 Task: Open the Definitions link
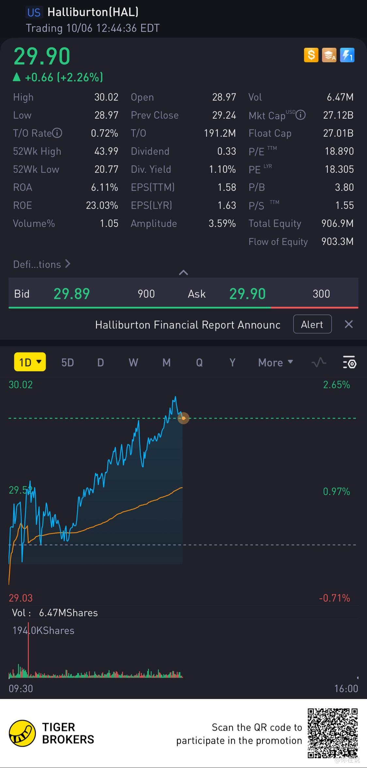coord(42,264)
